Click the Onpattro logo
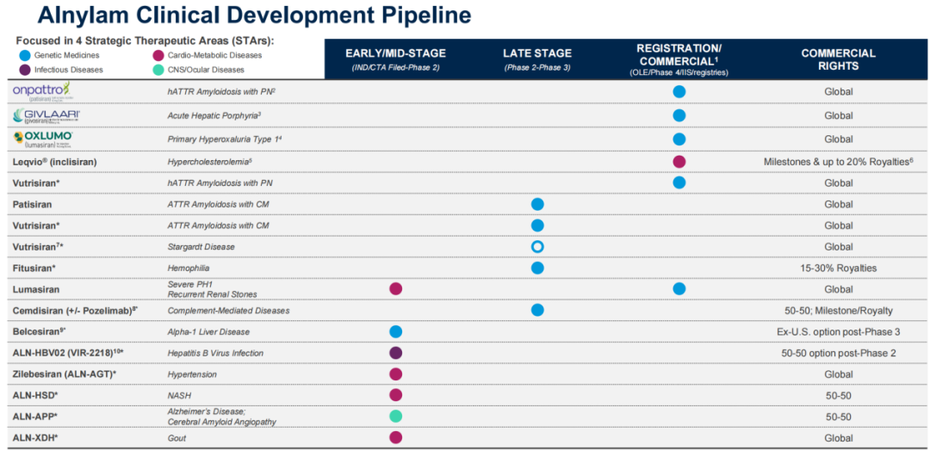Screen dimensions: 930x451 pyautogui.click(x=41, y=92)
